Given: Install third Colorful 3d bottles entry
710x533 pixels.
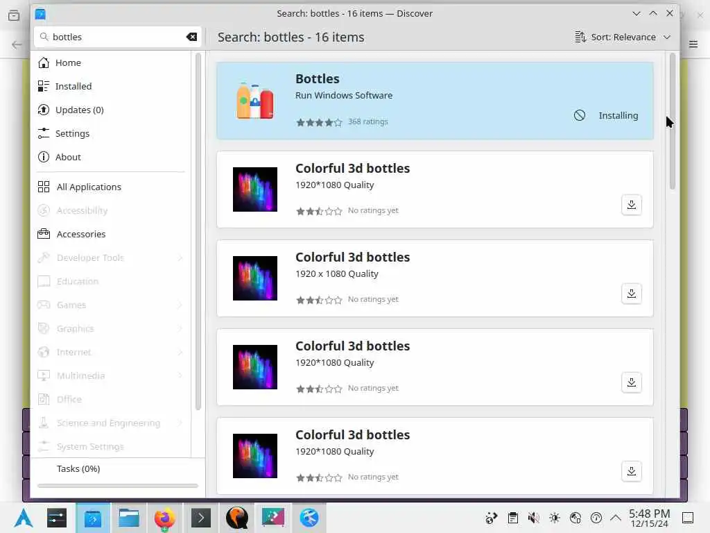Looking at the screenshot, I should [x=631, y=382].
